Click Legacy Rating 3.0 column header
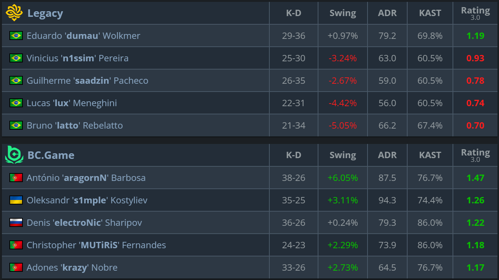Screen dimensions: 499x280 coord(475,13)
